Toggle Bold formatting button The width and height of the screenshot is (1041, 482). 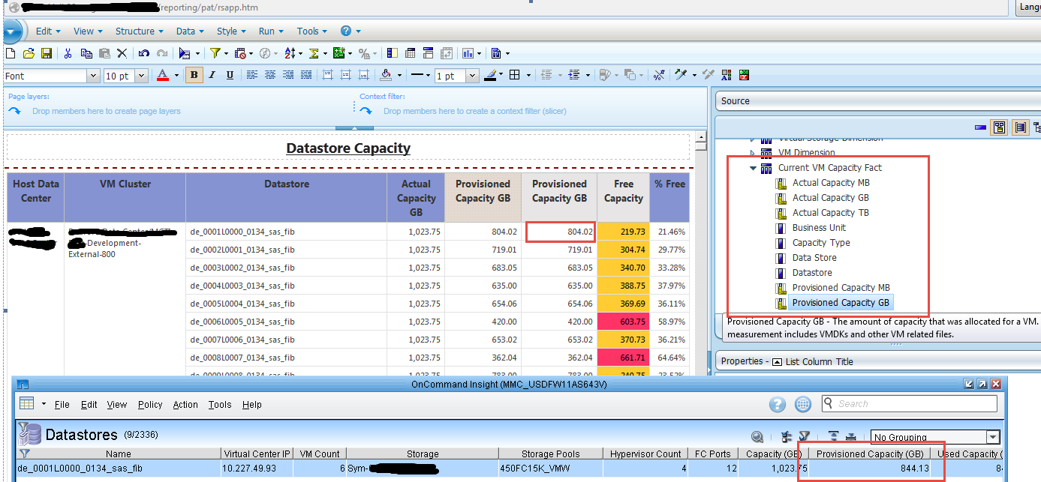pyautogui.click(x=194, y=75)
